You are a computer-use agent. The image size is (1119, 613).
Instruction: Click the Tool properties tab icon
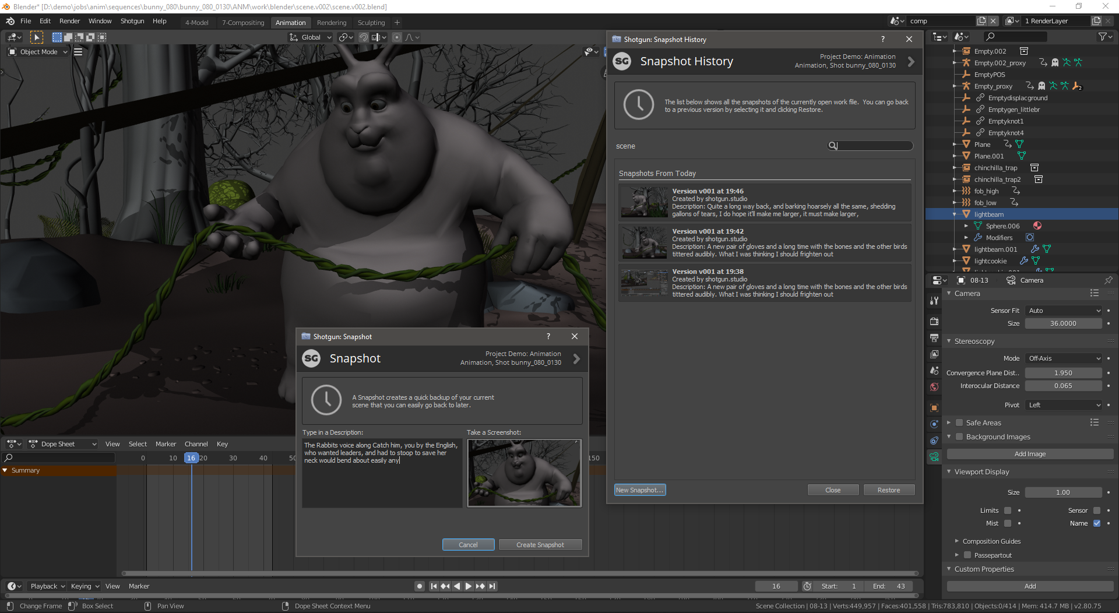pyautogui.click(x=934, y=301)
